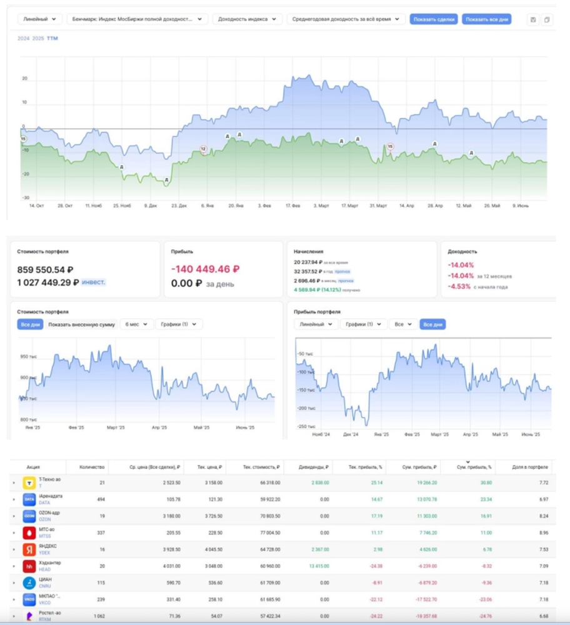570x625 pixels.
Task: Open Среднегодовая доходность за всё время dropdown
Action: 346,19
